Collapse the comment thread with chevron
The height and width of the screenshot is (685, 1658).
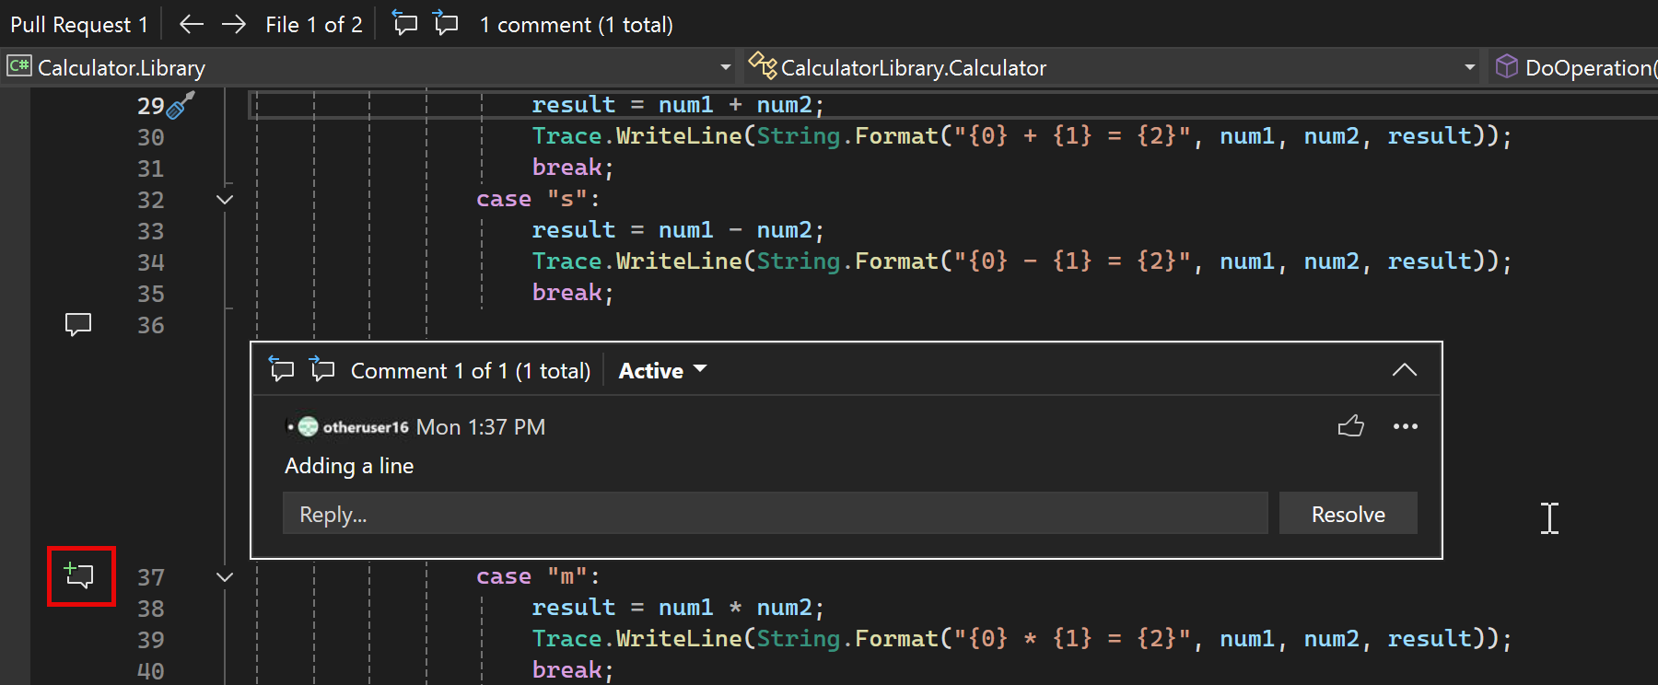1404,370
